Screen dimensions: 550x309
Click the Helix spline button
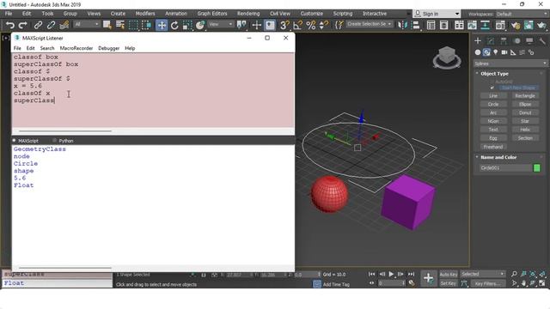525,130
